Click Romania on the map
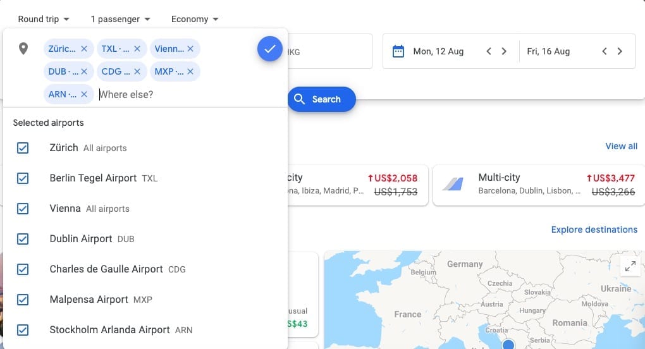 570,323
